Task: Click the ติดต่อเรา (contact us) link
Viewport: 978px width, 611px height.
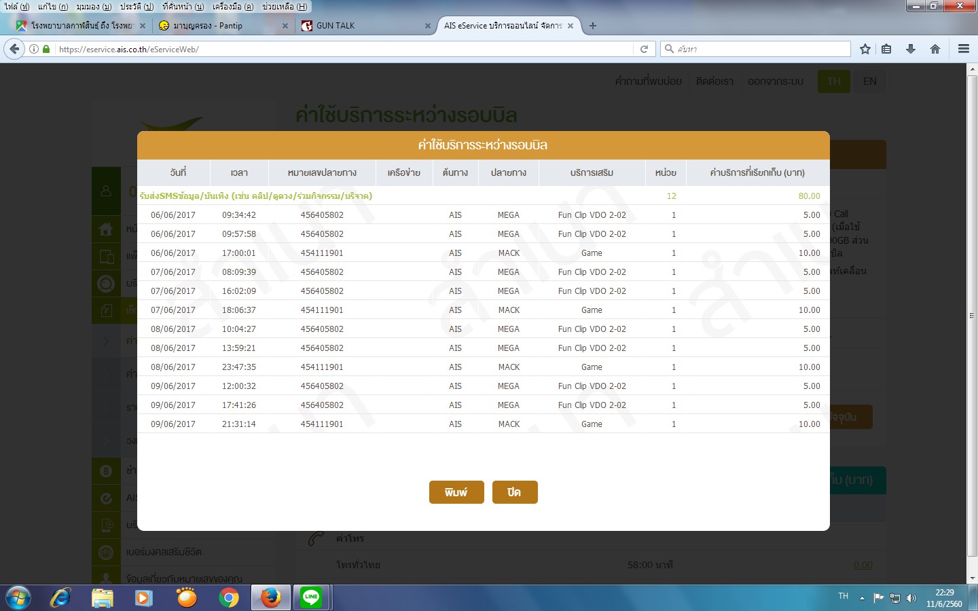Action: point(714,81)
